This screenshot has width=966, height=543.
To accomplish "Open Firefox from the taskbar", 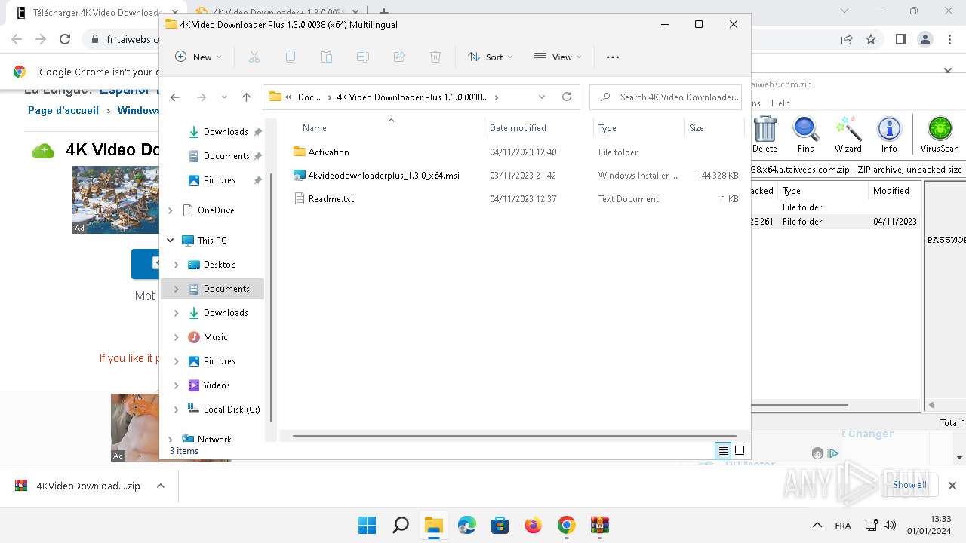I will pyautogui.click(x=534, y=525).
